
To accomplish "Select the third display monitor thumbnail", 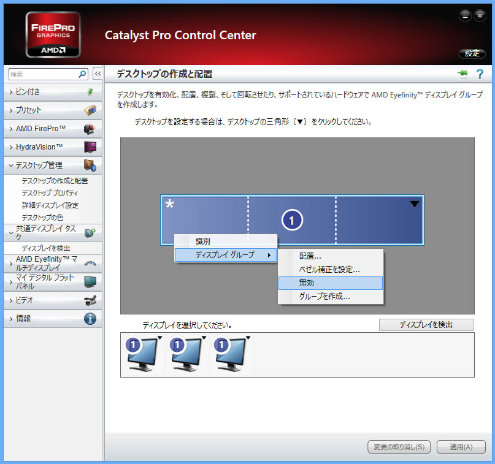I will (230, 354).
